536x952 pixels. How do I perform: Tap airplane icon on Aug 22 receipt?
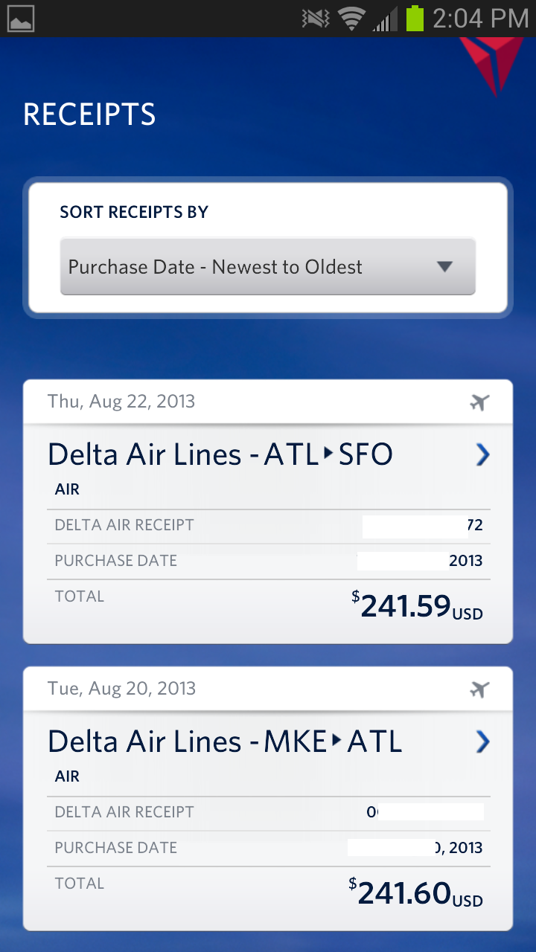tap(480, 402)
